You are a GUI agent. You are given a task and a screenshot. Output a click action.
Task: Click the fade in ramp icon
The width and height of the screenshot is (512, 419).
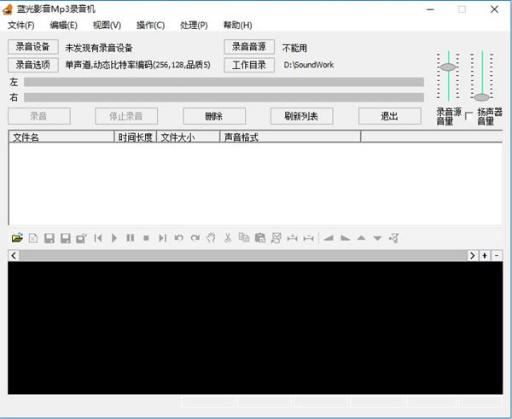(329, 238)
